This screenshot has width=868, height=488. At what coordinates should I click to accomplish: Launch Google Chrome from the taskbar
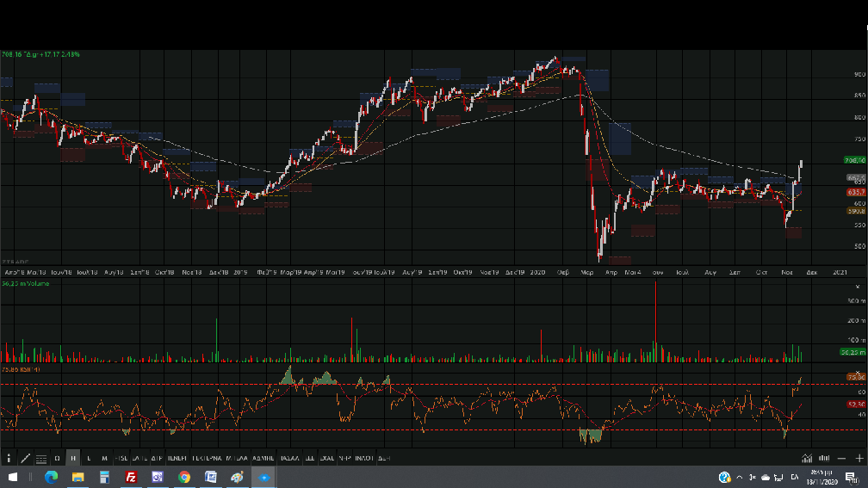tap(184, 477)
